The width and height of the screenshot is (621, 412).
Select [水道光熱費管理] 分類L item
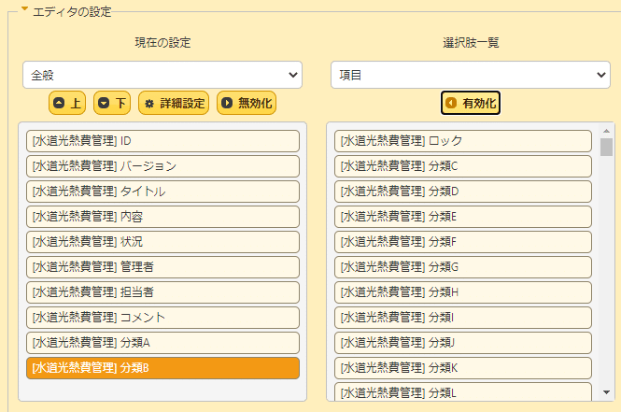(463, 391)
